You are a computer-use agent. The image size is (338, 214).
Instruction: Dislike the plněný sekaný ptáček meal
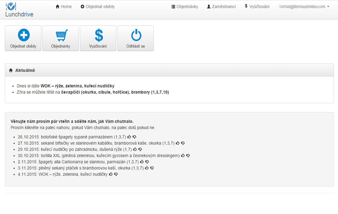(152, 168)
